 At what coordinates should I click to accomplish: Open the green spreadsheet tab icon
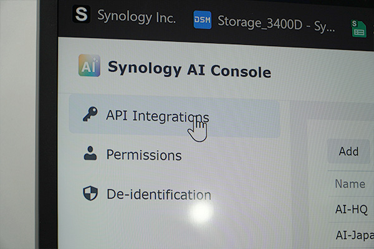coord(358,29)
